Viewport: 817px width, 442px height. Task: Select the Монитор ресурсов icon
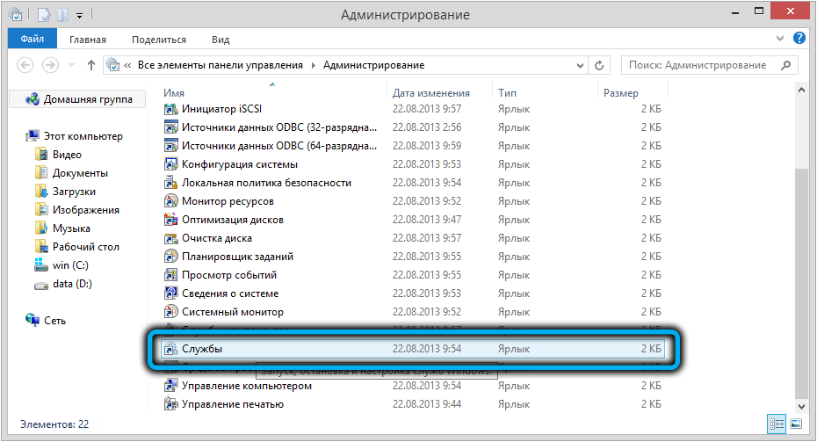[x=172, y=201]
